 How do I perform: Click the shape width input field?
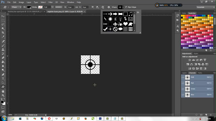[x=71, y=7]
